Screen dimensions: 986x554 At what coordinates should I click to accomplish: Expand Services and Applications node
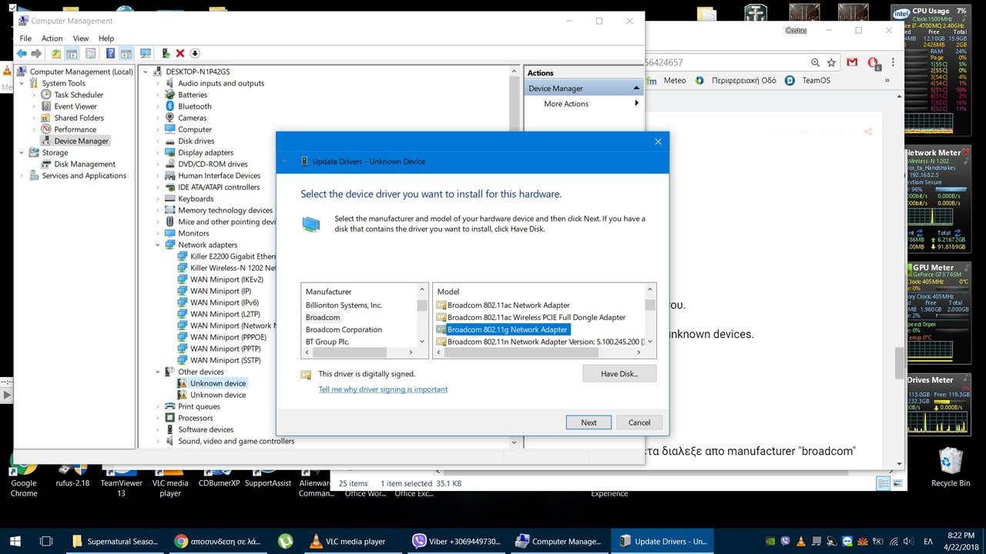click(x=22, y=175)
